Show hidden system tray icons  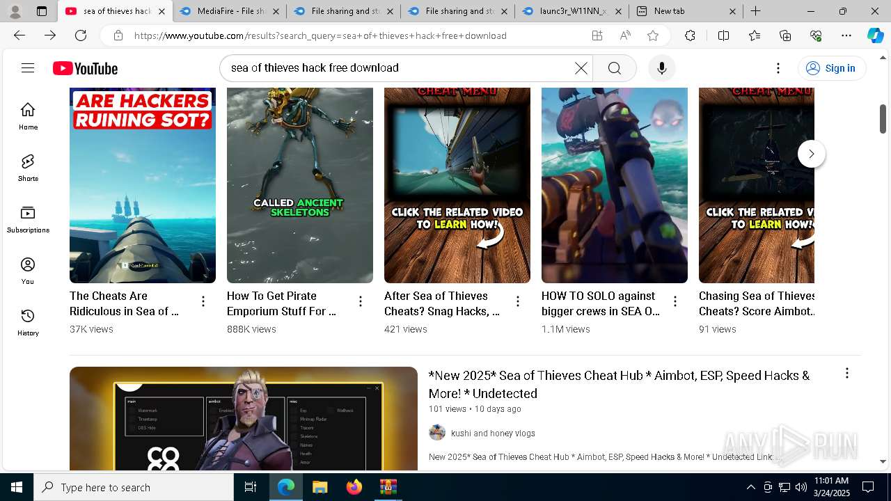pyautogui.click(x=750, y=487)
